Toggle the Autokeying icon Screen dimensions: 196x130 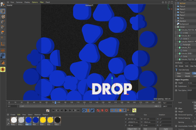click(102, 110)
